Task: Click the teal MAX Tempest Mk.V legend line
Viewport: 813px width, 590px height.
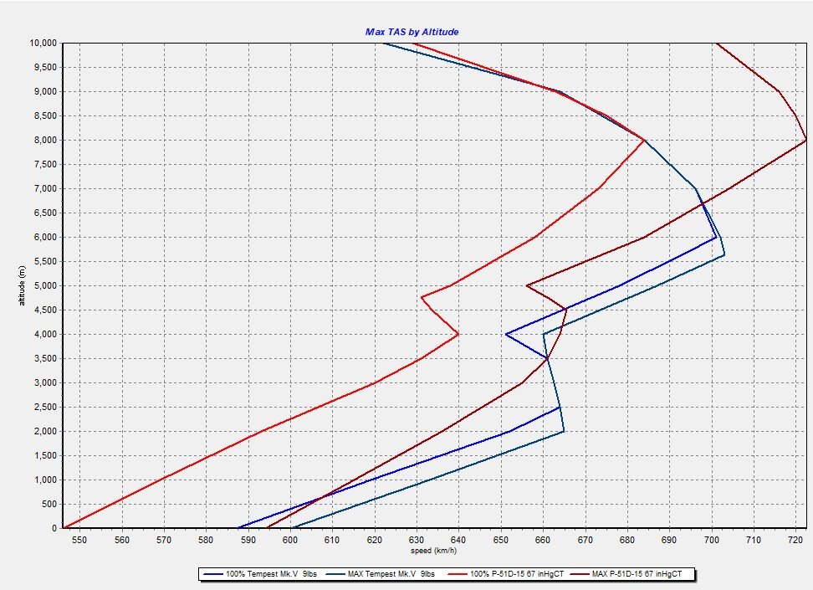Action: 334,574
